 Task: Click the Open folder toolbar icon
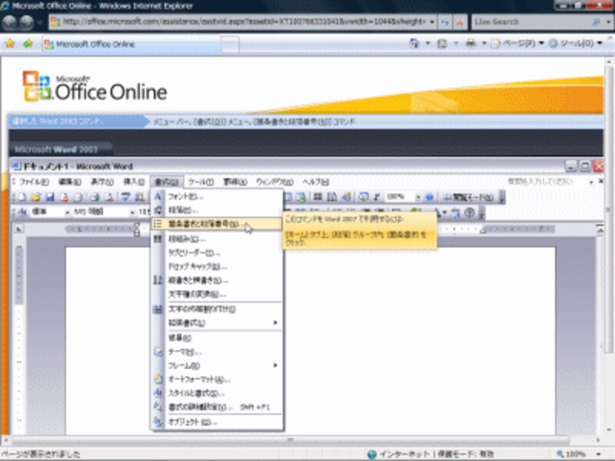click(35, 197)
